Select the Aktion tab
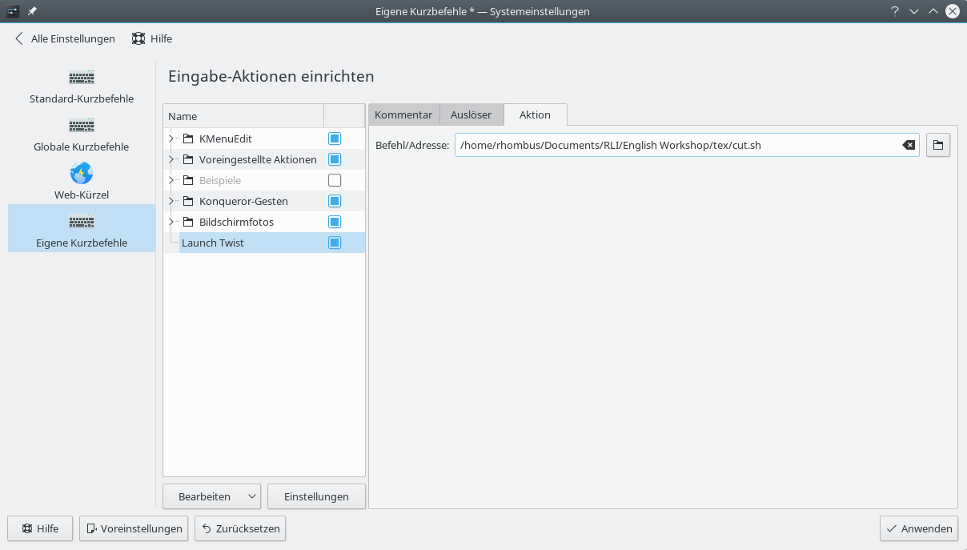967x550 pixels. coord(535,114)
